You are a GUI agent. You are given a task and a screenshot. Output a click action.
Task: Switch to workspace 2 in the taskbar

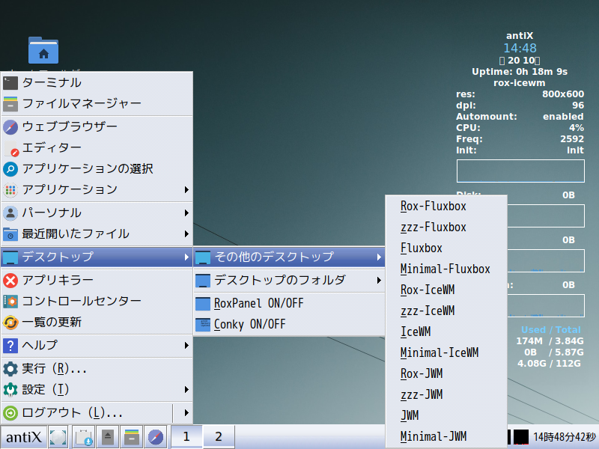(x=219, y=437)
